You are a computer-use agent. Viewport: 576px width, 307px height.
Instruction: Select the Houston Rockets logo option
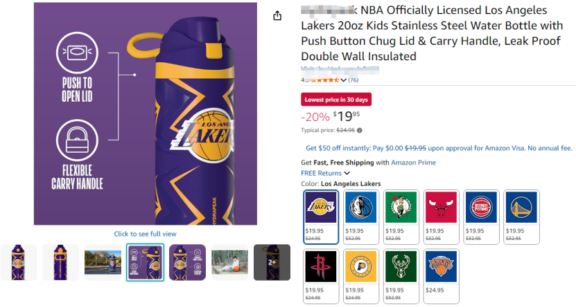coord(321,276)
